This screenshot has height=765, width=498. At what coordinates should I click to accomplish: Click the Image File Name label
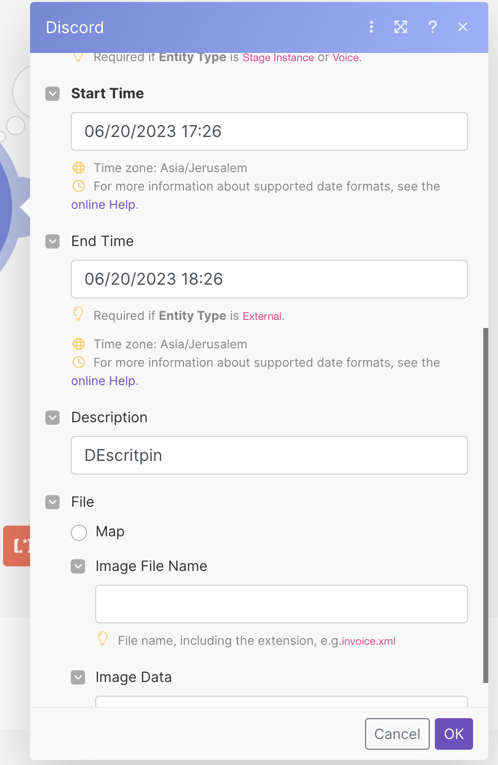[x=151, y=566]
